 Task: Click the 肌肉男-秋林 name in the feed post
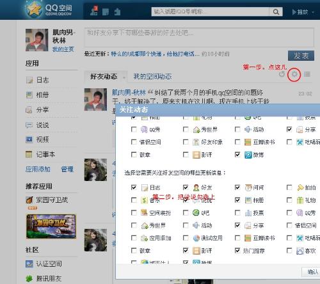(129, 92)
